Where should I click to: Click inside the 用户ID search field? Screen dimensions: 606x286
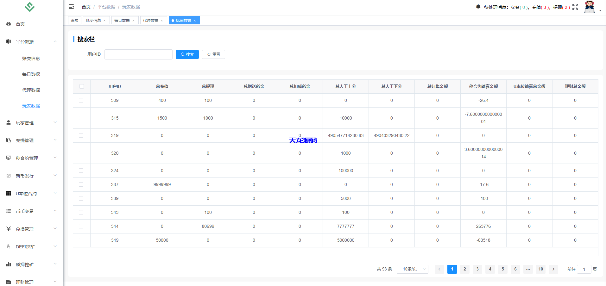[138, 54]
